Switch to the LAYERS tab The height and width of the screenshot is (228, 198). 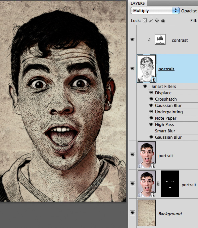pyautogui.click(x=138, y=3)
